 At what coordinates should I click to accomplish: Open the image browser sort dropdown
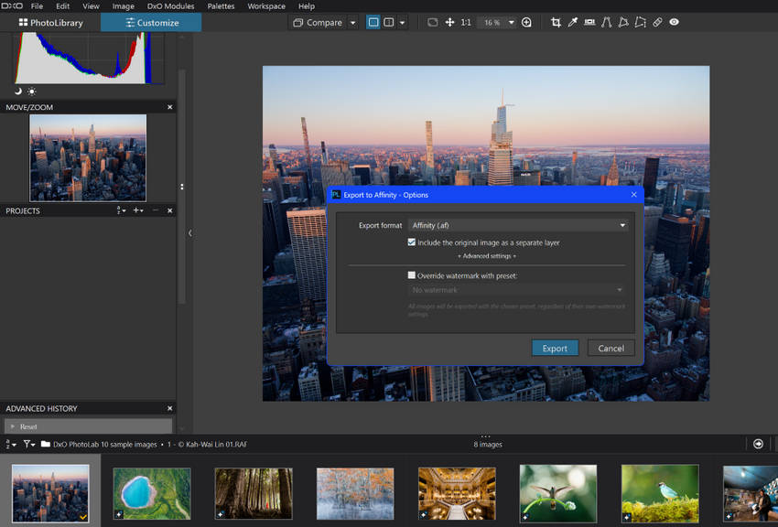[10, 445]
